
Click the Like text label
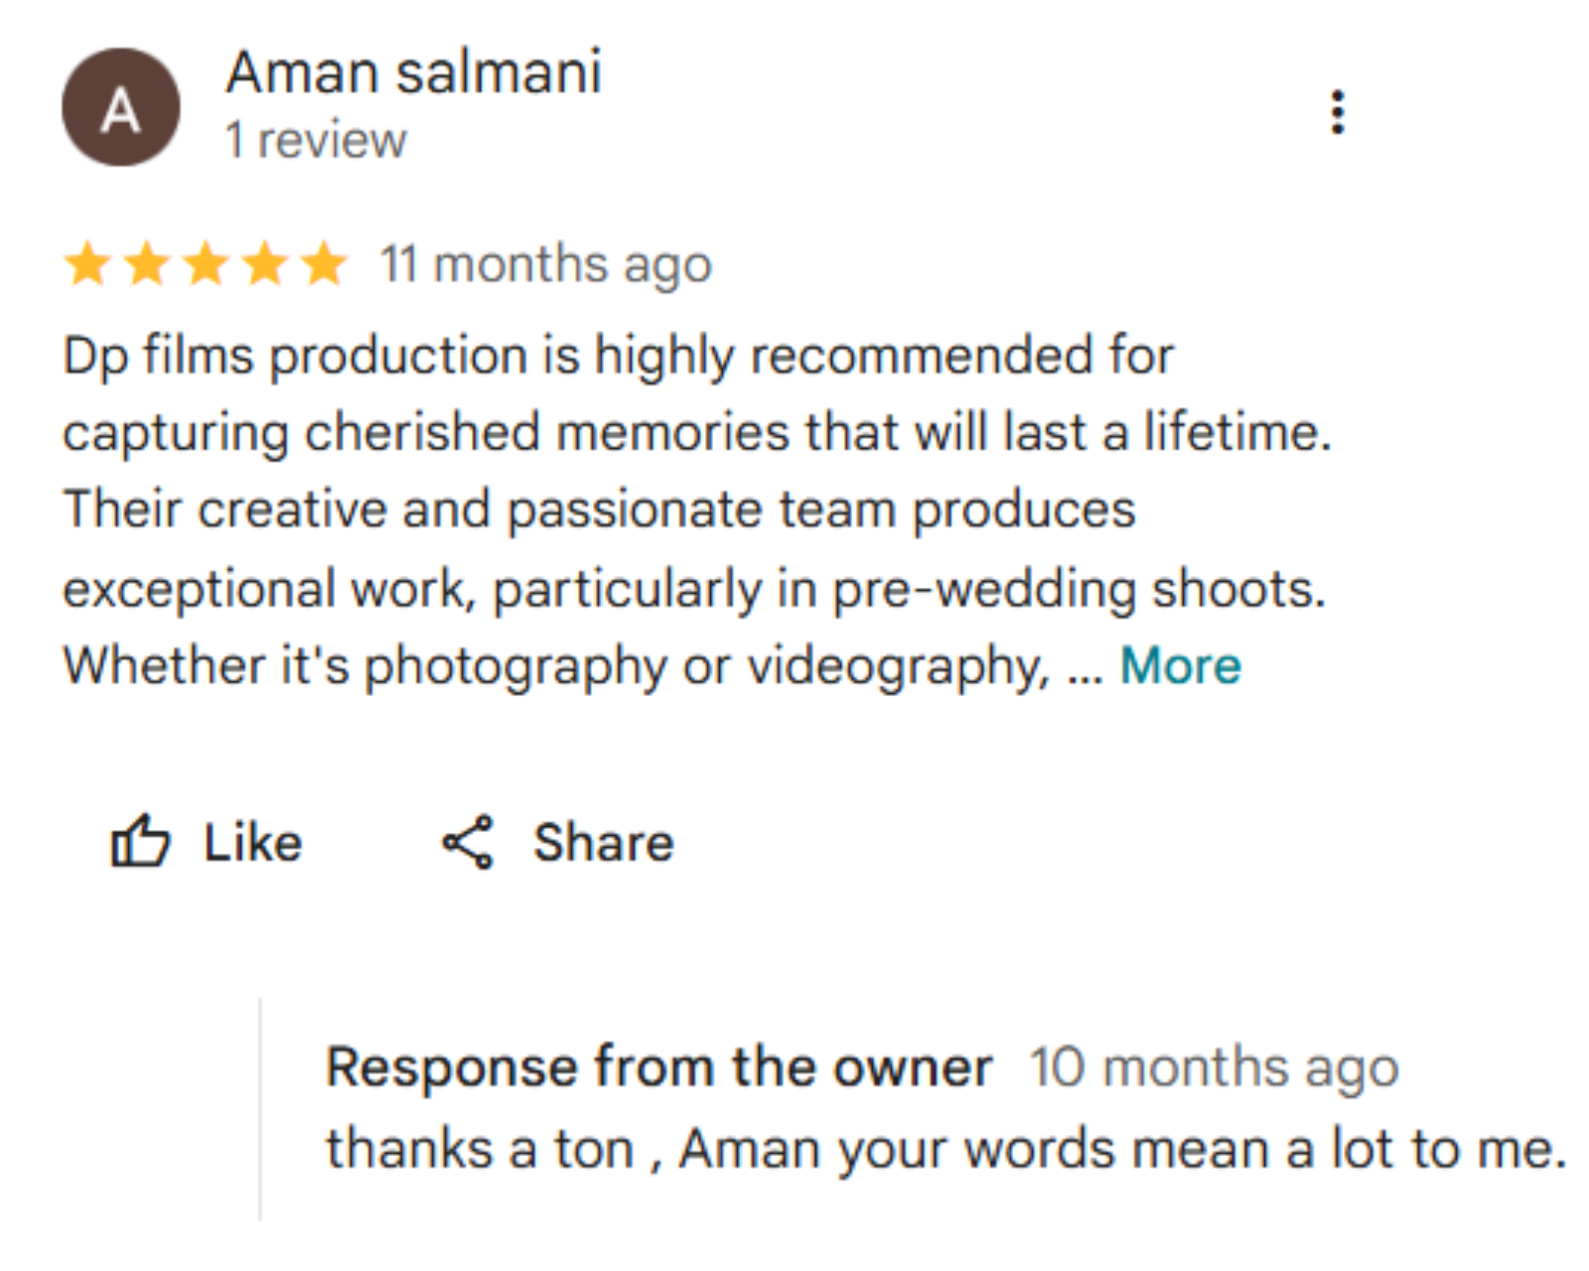tap(252, 842)
